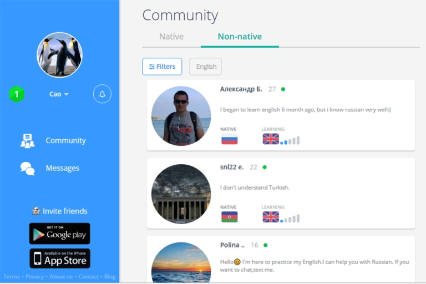Click the name Polina ..

232,245
